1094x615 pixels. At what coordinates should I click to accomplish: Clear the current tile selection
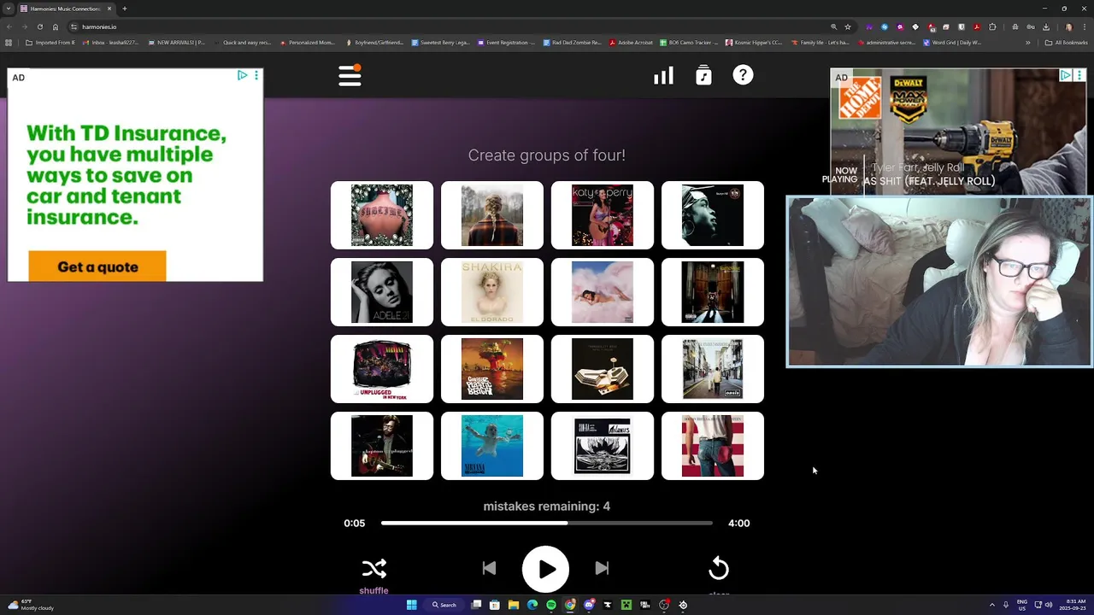[x=719, y=568]
